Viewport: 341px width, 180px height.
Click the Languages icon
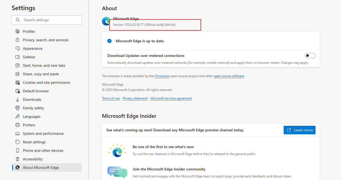pyautogui.click(x=18, y=116)
